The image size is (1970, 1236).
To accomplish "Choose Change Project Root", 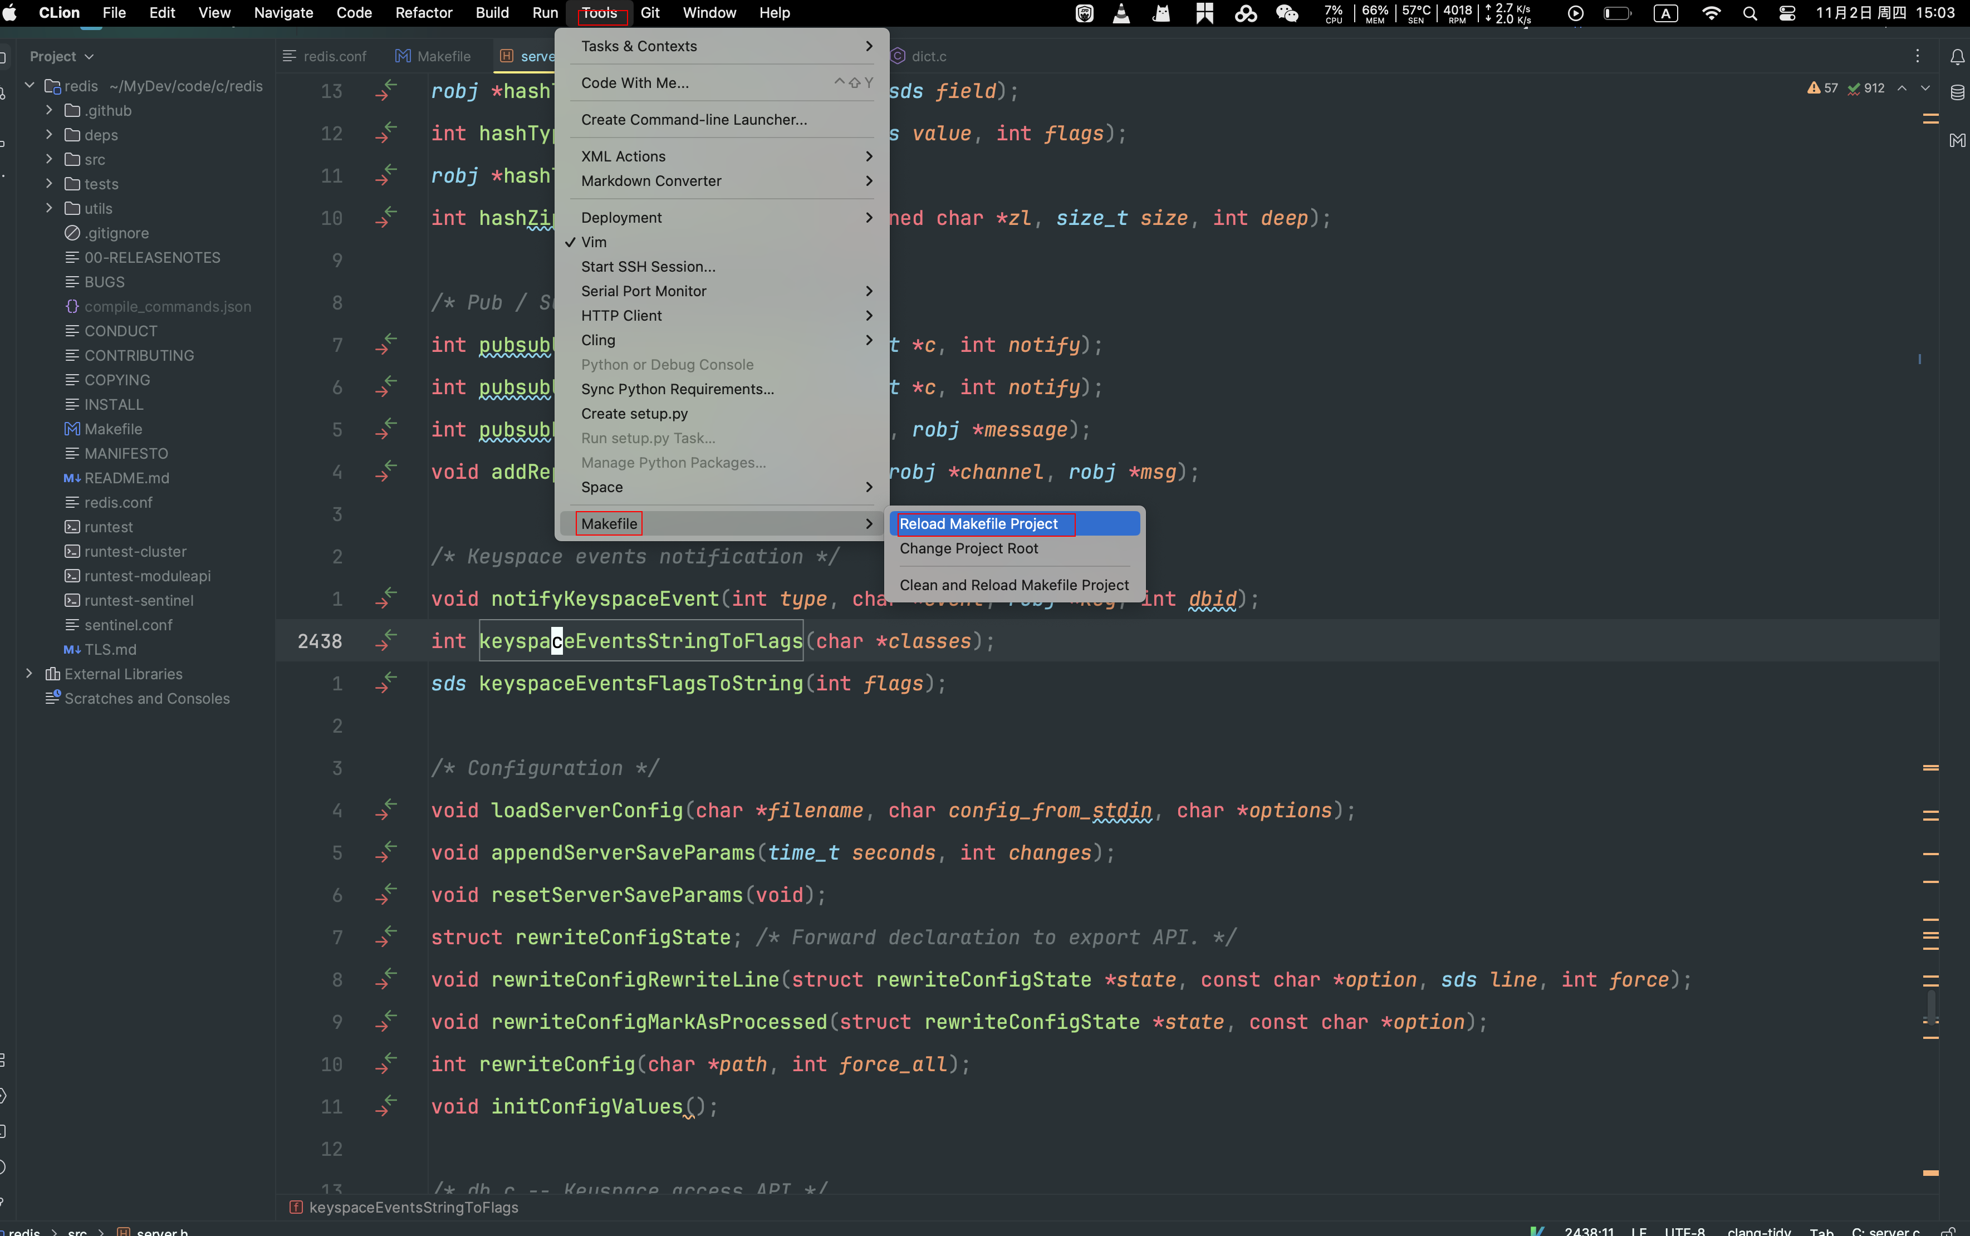I will point(969,548).
